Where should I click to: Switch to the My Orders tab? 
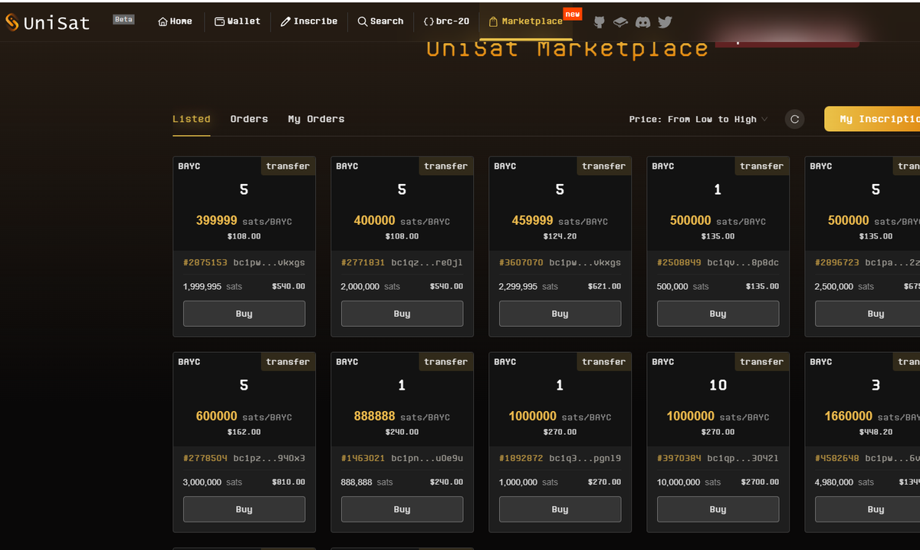317,119
